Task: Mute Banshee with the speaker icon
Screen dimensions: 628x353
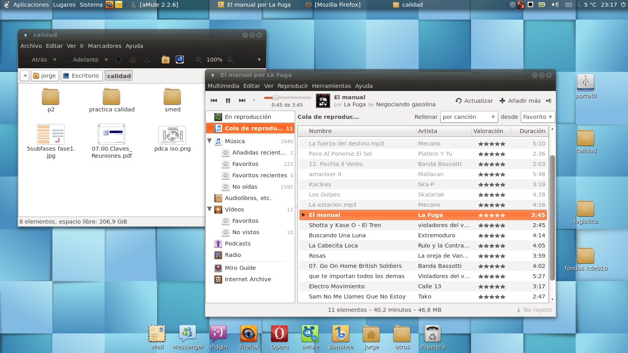Action: [549, 100]
